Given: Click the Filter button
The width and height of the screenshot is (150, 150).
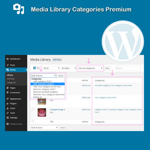Looking at the screenshot, I should [x=107, y=68].
